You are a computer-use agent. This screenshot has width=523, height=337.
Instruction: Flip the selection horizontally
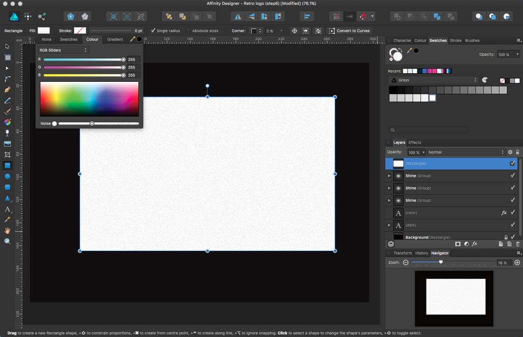[238, 16]
